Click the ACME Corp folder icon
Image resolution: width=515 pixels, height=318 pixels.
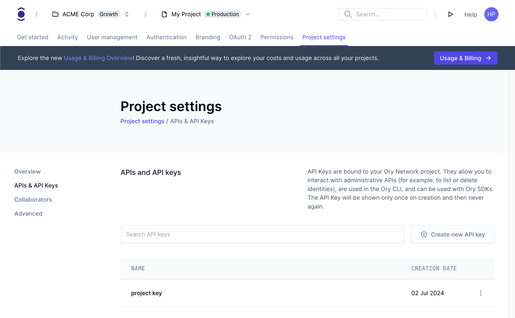(x=55, y=14)
